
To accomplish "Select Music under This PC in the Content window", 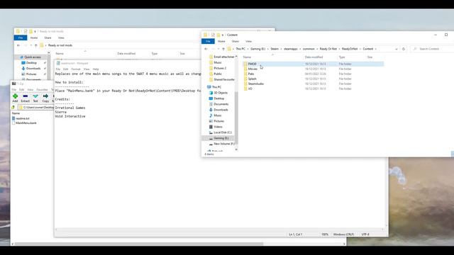I will pyautogui.click(x=215, y=115).
